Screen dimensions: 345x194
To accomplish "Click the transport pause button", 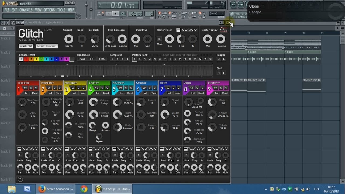I will pyautogui.click(x=108, y=13).
